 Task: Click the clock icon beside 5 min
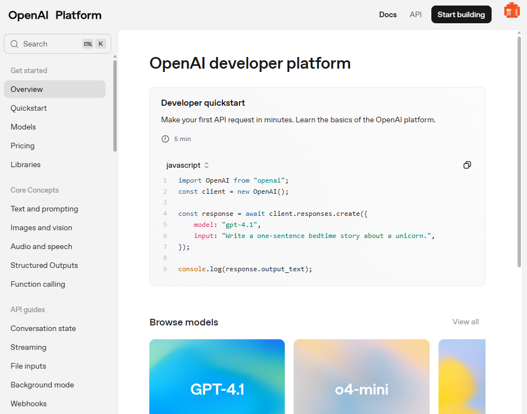(x=165, y=139)
